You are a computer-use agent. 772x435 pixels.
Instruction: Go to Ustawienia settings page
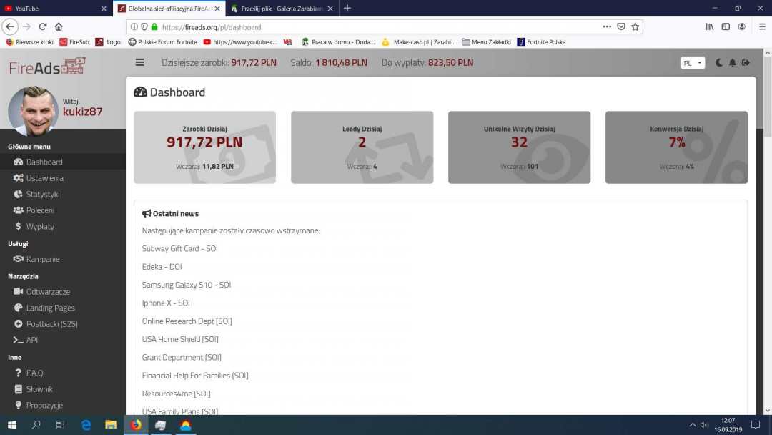pyautogui.click(x=44, y=178)
